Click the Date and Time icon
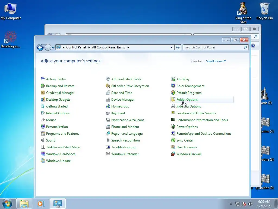Screen dimensions: 278x209 108,93
